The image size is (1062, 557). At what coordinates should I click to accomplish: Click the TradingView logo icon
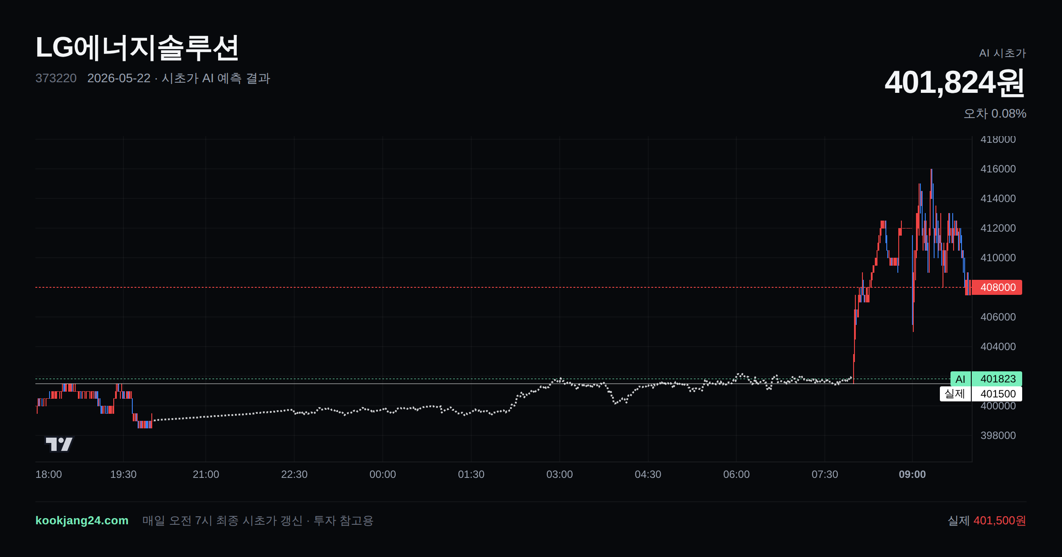click(x=59, y=444)
